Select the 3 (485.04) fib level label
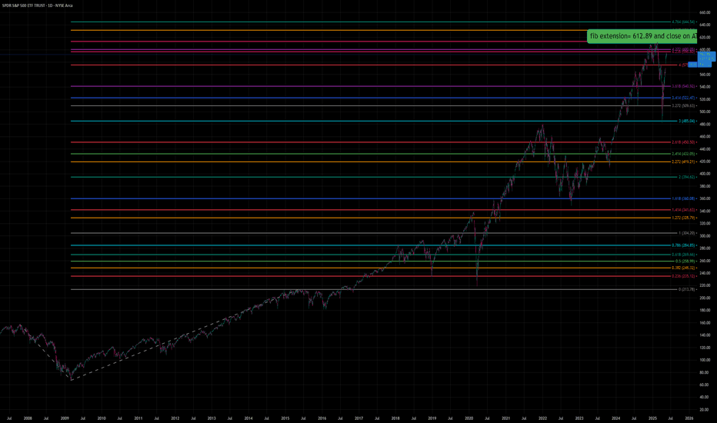The height and width of the screenshot is (423, 717). click(687, 122)
